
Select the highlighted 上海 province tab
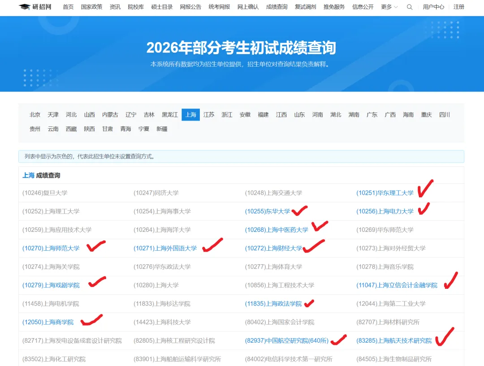pyautogui.click(x=191, y=114)
